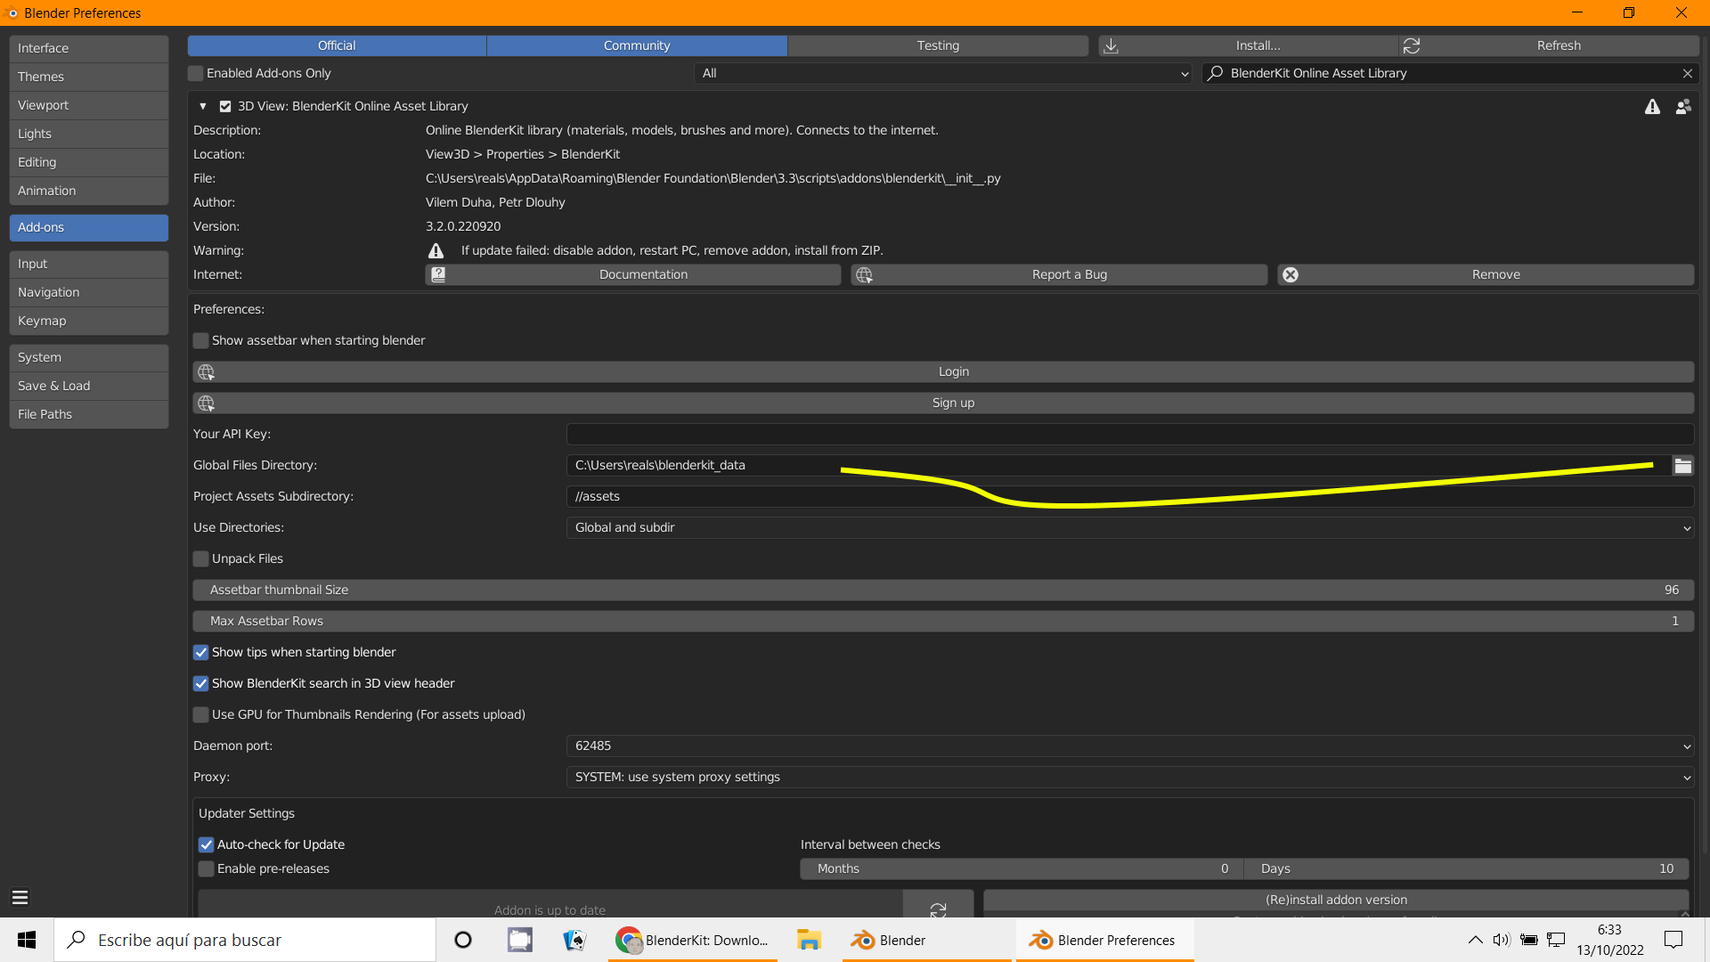Click the Documentation button
Viewport: 1710px width, 962px height.
(x=642, y=274)
